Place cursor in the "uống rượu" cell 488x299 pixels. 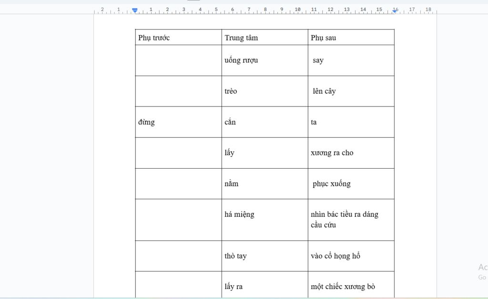tap(241, 60)
